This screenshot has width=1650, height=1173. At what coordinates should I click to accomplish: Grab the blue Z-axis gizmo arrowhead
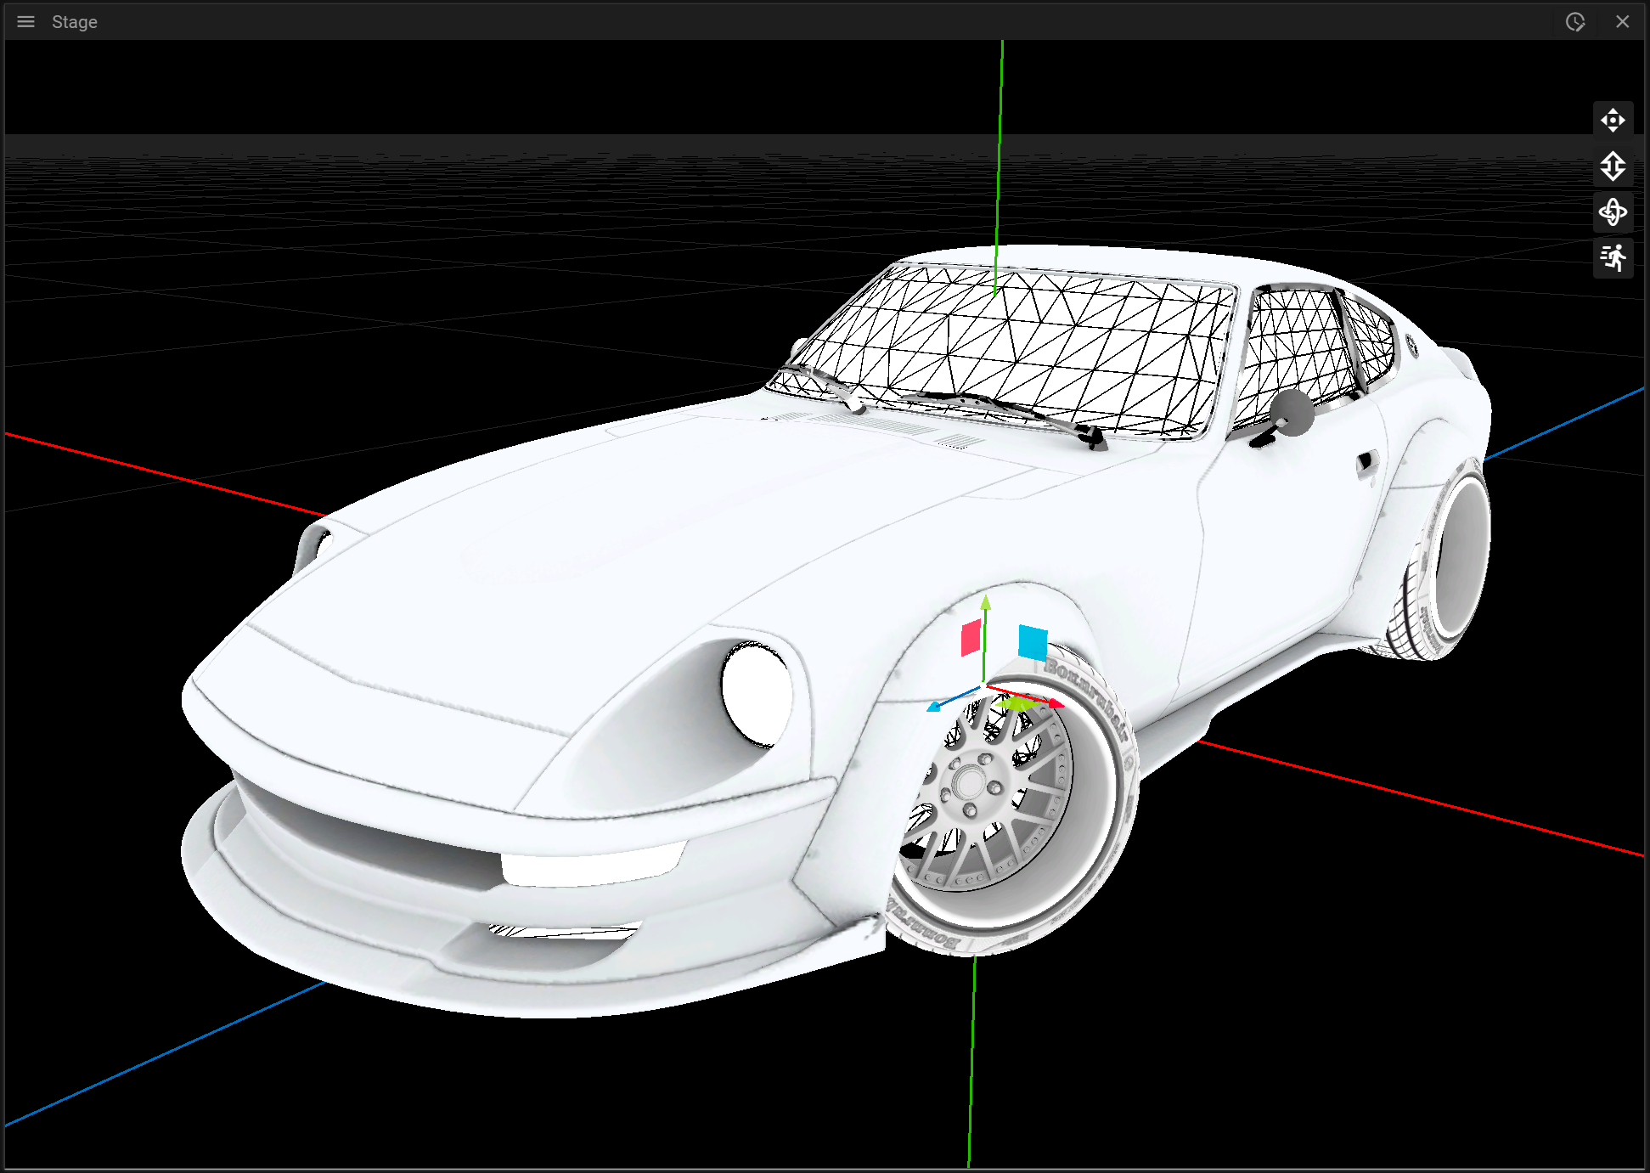[934, 706]
